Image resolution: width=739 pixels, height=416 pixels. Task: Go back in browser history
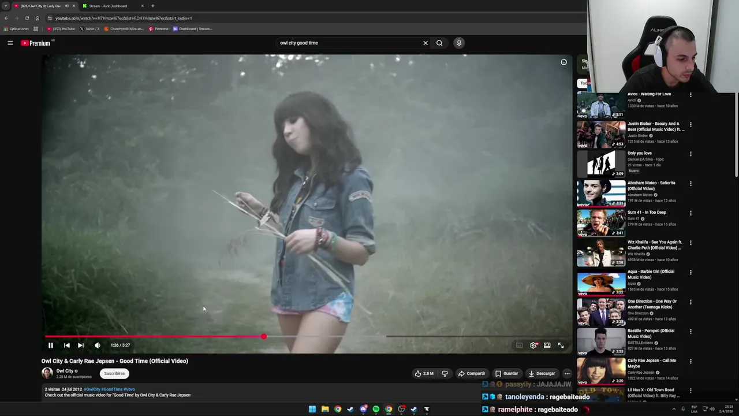pyautogui.click(x=6, y=18)
